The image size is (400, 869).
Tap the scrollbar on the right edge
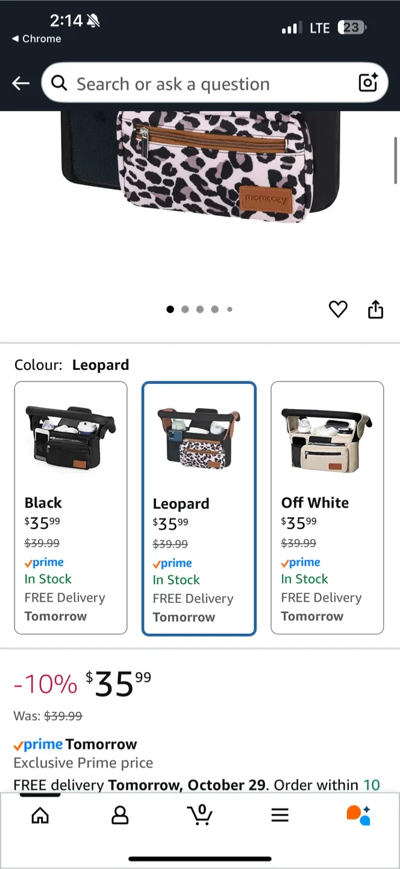[x=396, y=161]
